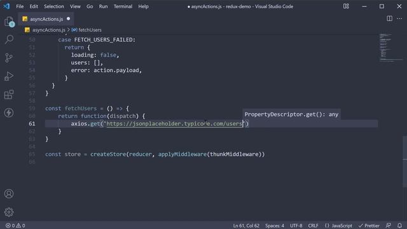Open Run and Debug view

pyautogui.click(x=9, y=76)
